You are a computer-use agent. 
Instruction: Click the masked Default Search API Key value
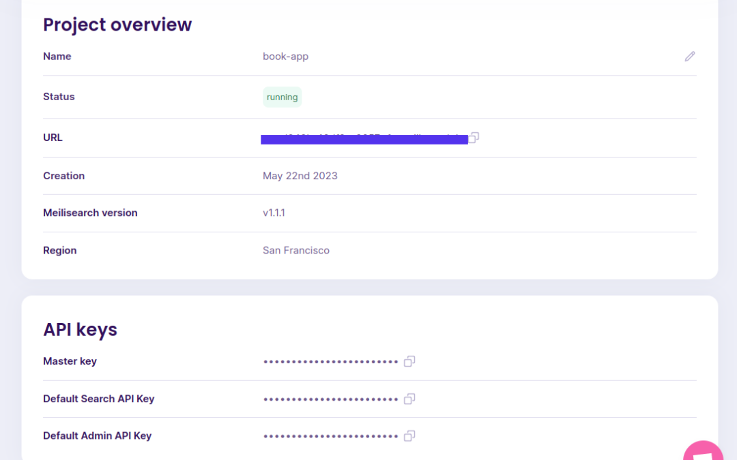pyautogui.click(x=330, y=399)
